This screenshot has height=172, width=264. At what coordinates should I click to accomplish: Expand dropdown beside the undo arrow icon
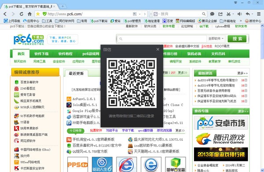253,14
